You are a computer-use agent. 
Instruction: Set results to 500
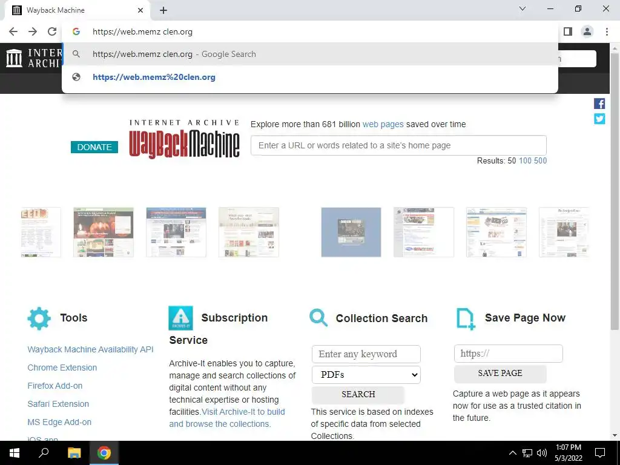click(540, 160)
